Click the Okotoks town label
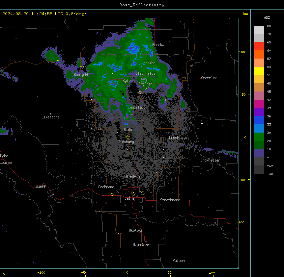 click(136, 230)
